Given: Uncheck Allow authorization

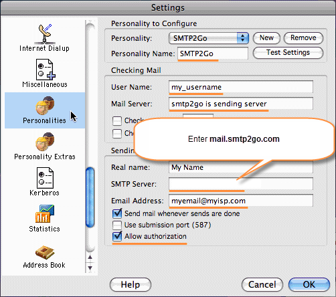Looking at the screenshot, I should pyautogui.click(x=117, y=236).
